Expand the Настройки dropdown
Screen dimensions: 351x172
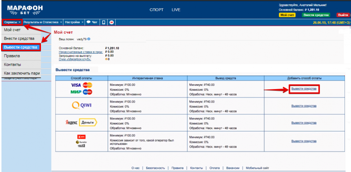(75, 22)
